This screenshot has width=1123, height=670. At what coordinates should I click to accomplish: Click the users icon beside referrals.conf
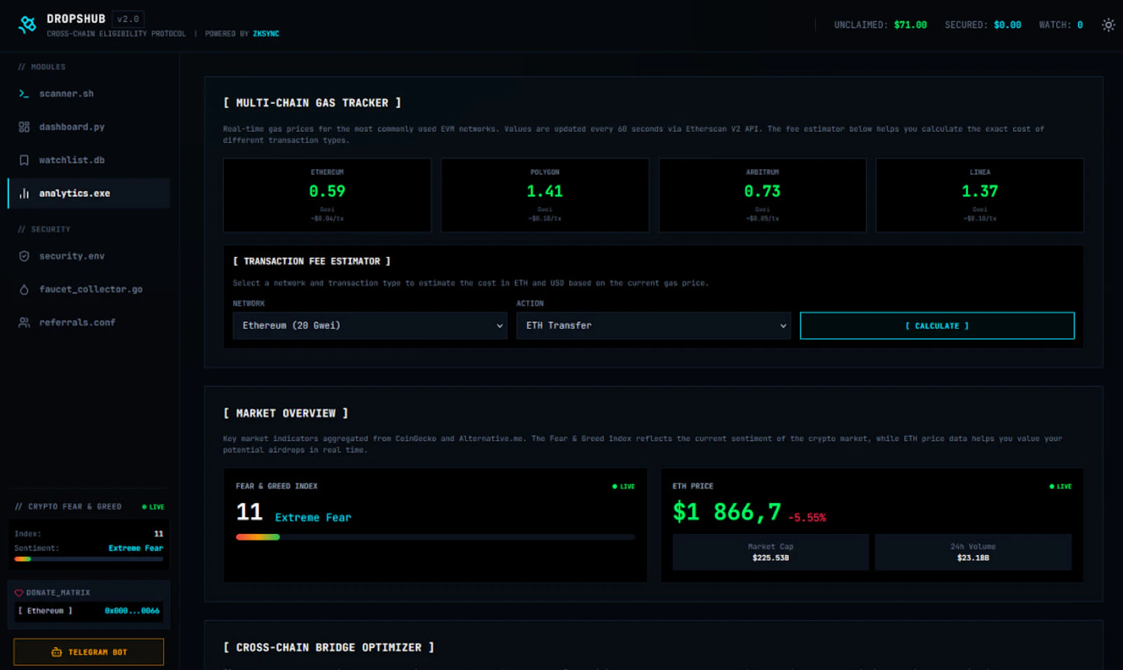pyautogui.click(x=24, y=322)
